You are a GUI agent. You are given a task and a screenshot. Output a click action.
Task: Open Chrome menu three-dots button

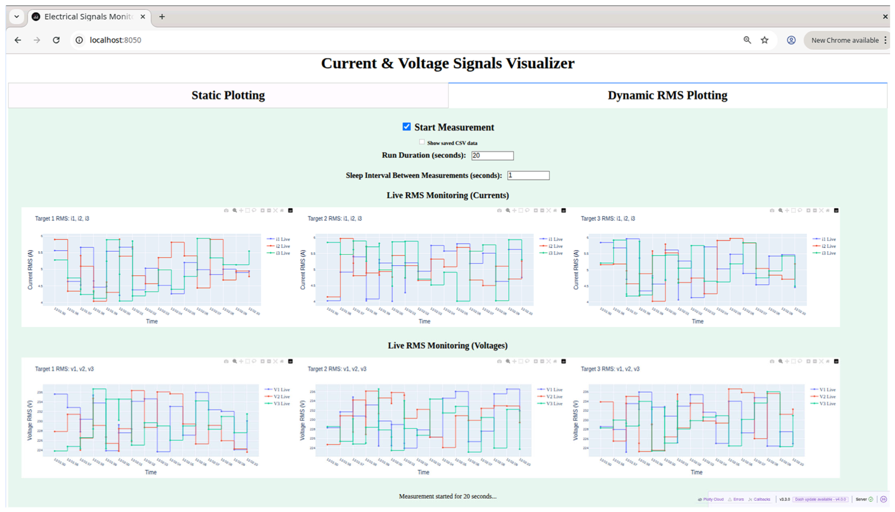[x=885, y=40]
